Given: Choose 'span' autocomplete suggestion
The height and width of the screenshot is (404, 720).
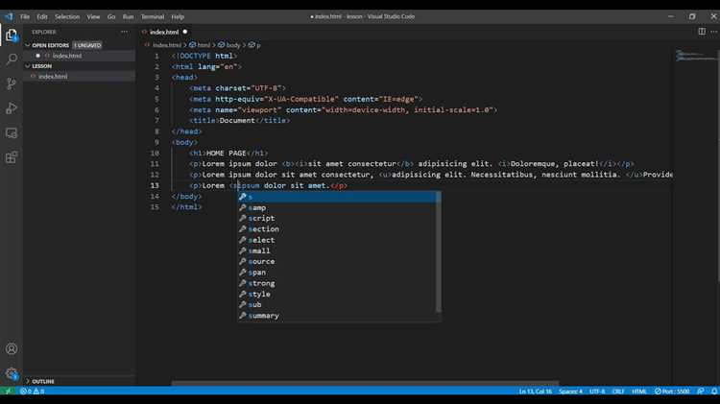Looking at the screenshot, I should (339, 273).
